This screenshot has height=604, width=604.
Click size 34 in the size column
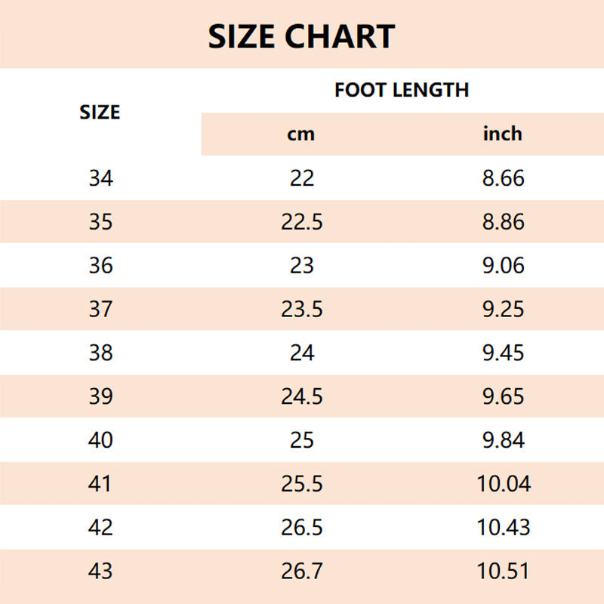tap(100, 178)
